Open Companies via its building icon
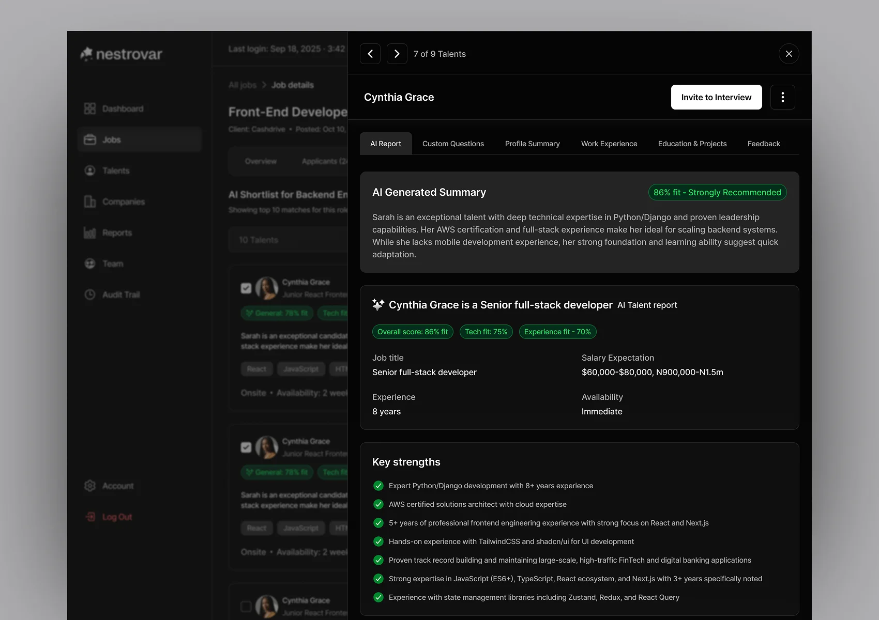The width and height of the screenshot is (879, 620). 90,202
